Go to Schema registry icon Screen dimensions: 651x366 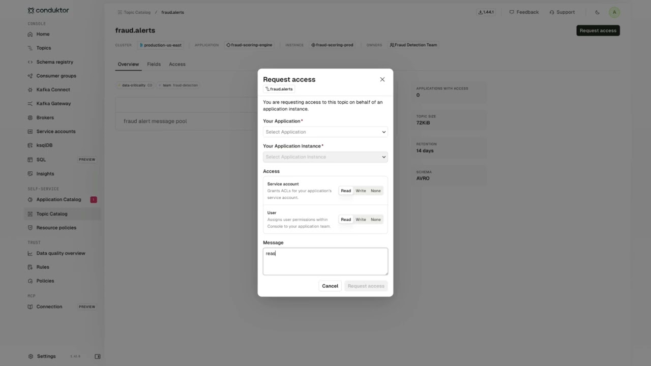tap(31, 62)
